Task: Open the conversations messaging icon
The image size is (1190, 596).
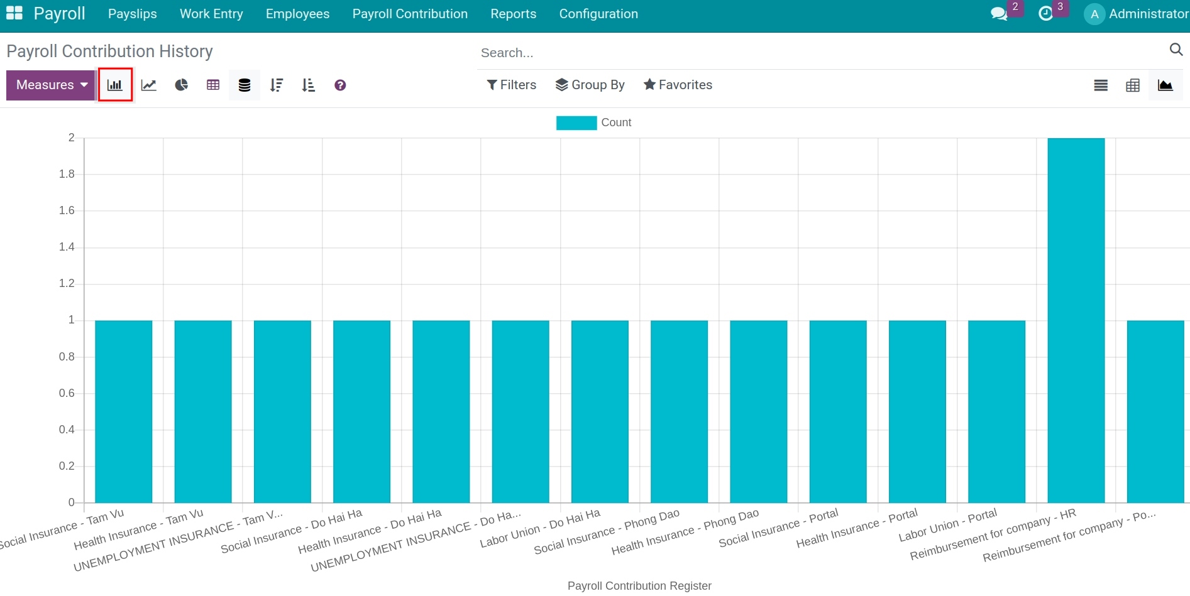Action: [x=1000, y=13]
